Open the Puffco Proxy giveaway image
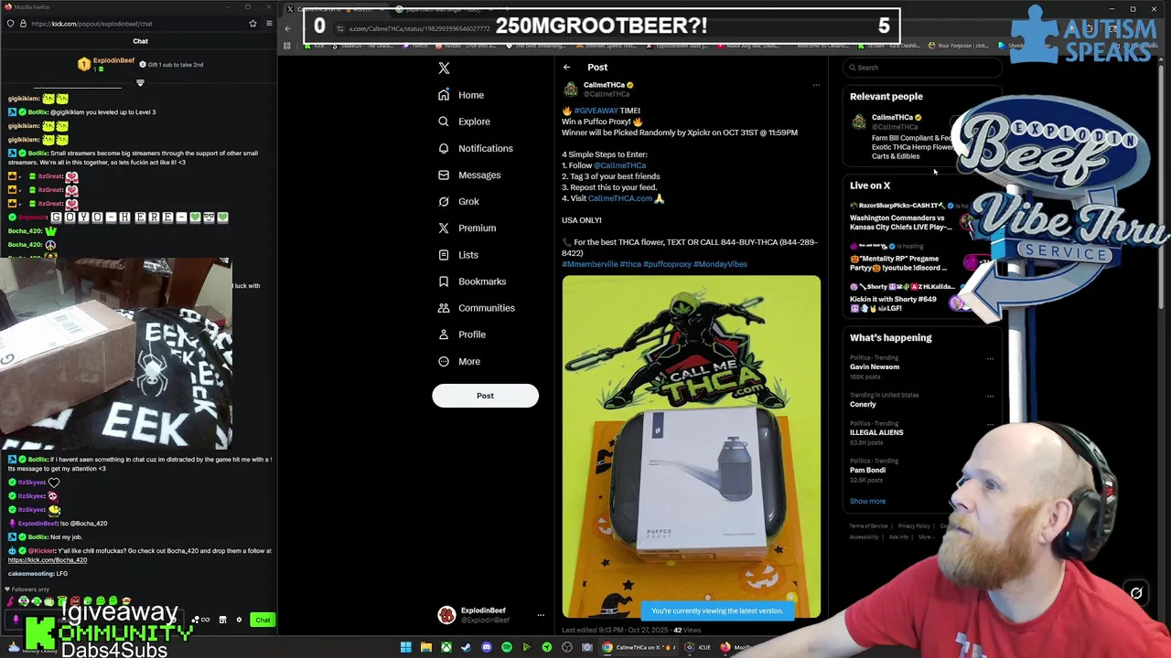 point(692,446)
